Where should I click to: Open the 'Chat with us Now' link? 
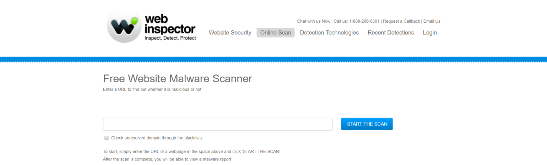pyautogui.click(x=314, y=21)
